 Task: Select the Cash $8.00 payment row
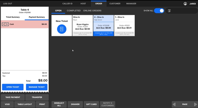(25, 24)
